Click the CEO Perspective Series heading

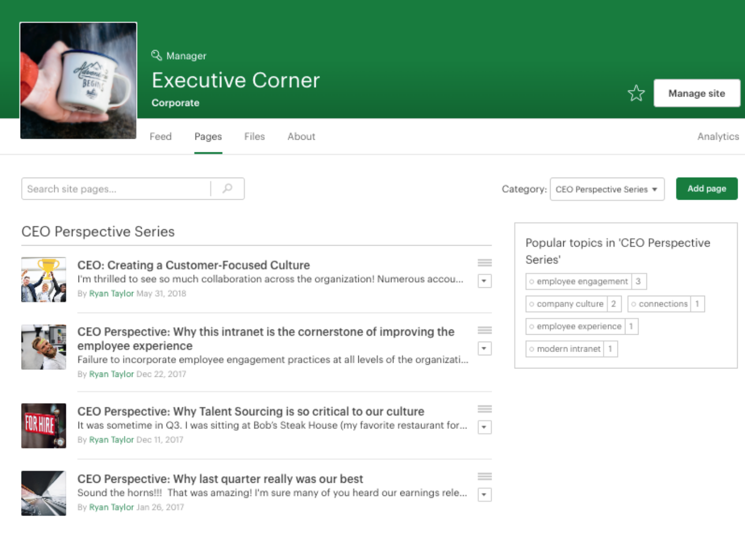98,231
